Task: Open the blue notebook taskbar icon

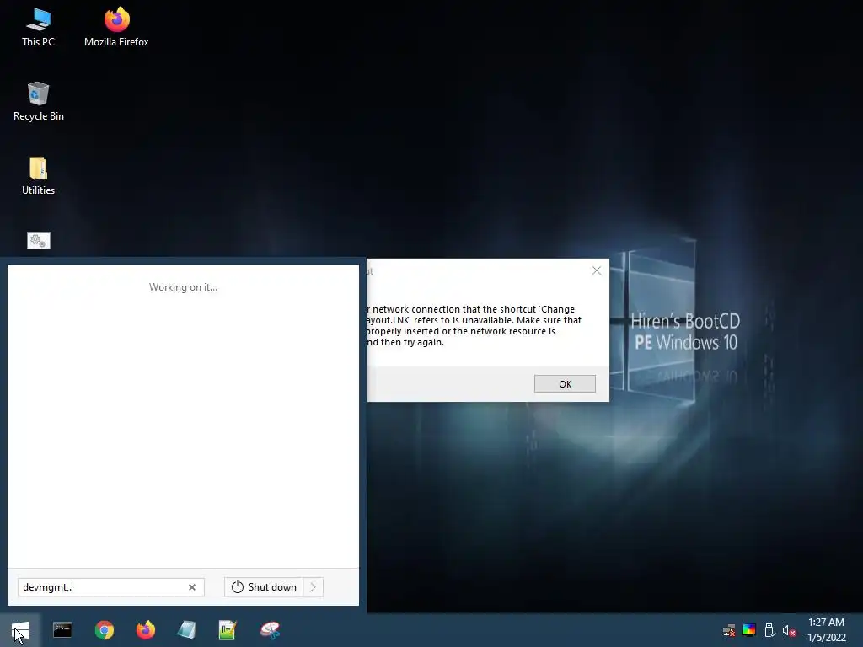Action: tap(186, 630)
